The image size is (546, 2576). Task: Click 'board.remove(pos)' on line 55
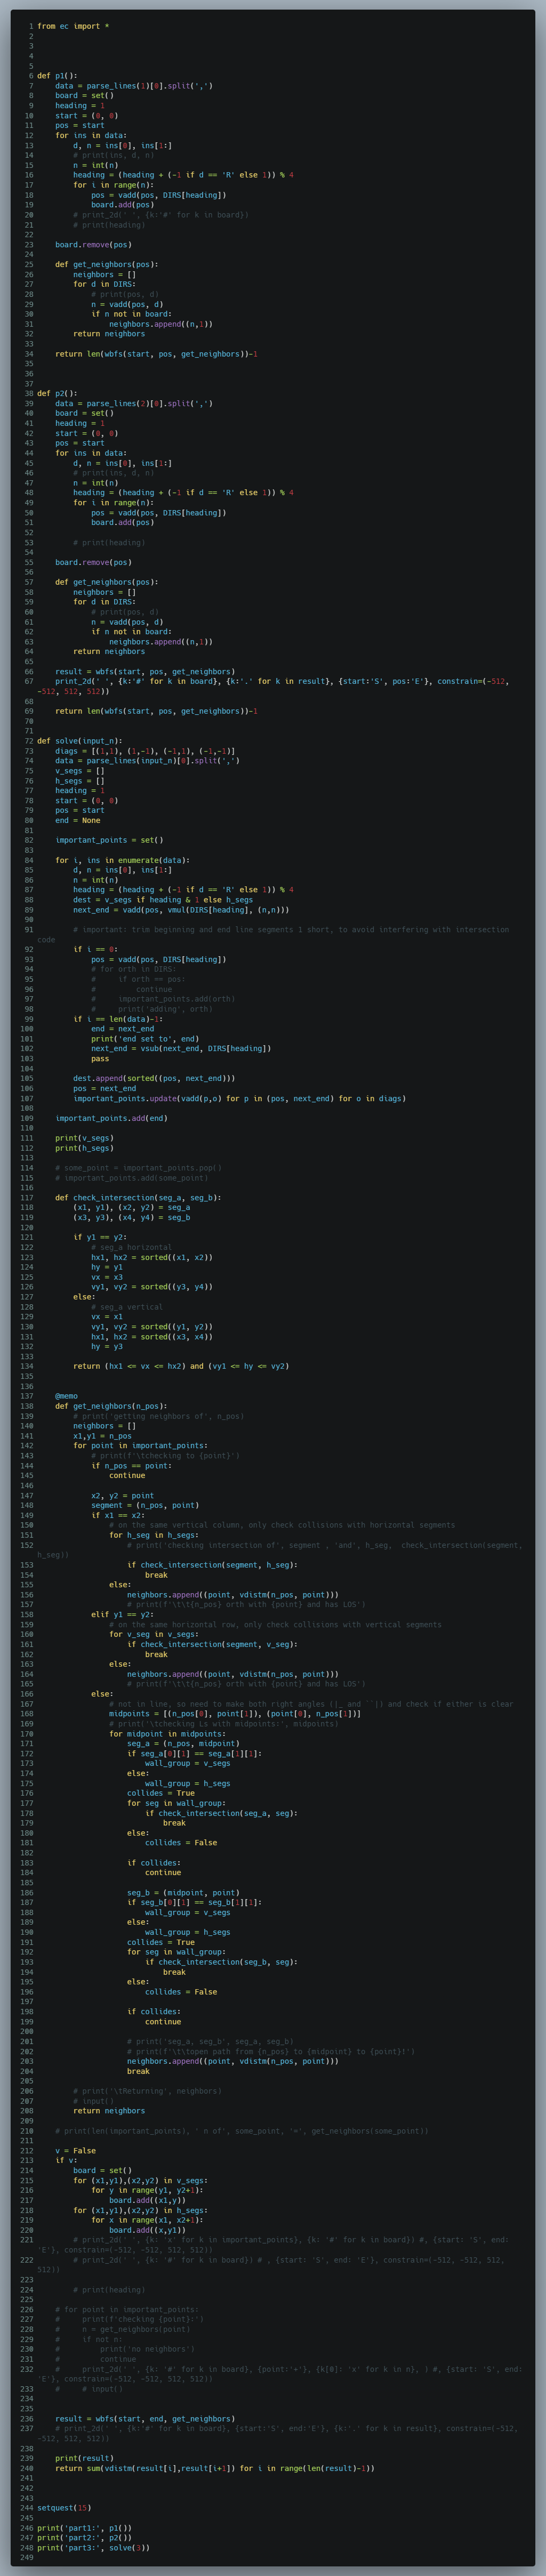tap(93, 563)
